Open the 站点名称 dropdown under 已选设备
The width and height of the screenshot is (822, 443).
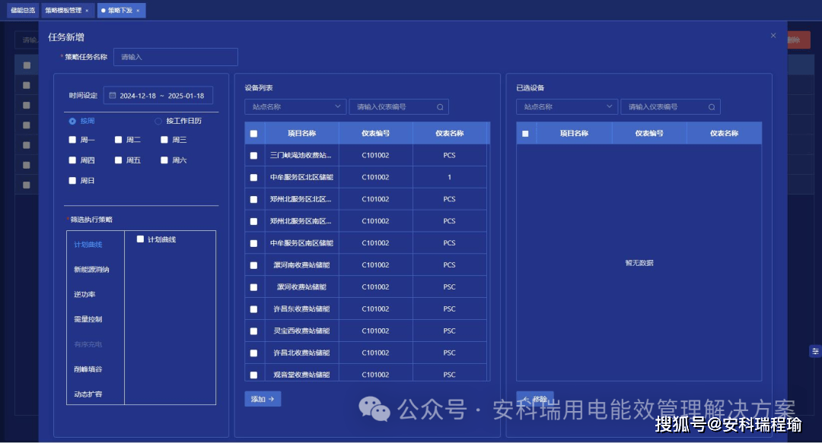567,107
